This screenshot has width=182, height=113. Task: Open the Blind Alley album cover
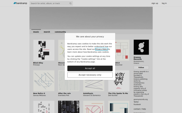point(44,50)
